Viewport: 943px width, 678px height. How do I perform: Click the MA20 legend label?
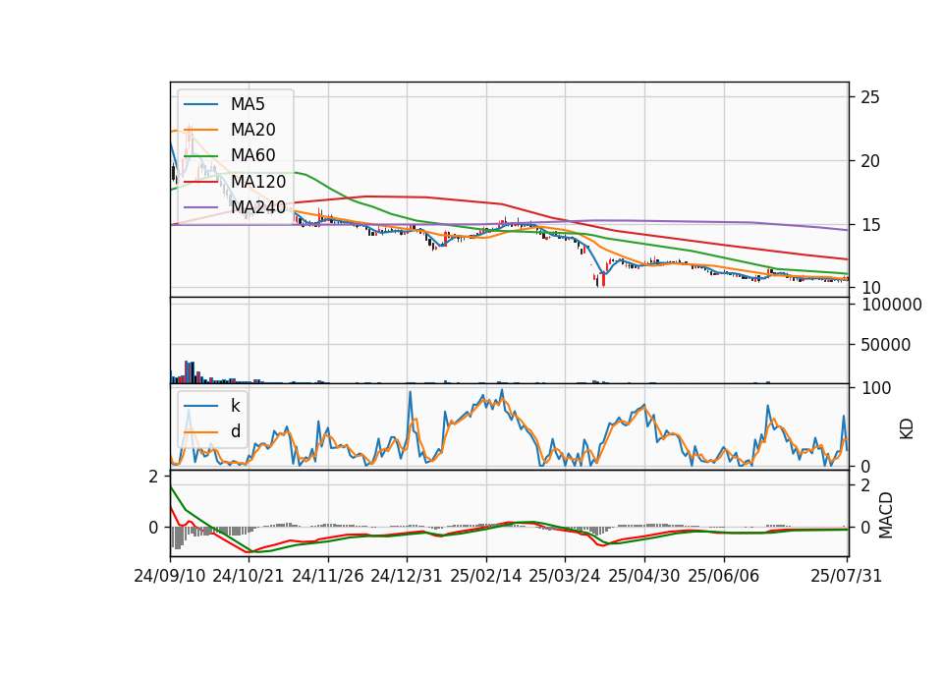tap(252, 130)
